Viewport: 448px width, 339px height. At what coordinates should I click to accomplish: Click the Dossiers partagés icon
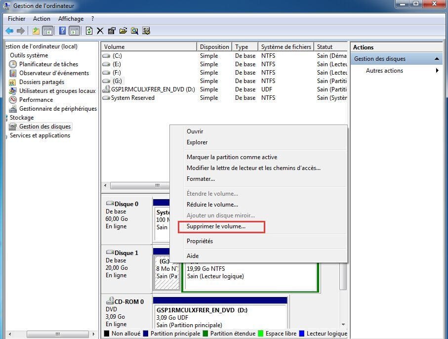(x=13, y=82)
